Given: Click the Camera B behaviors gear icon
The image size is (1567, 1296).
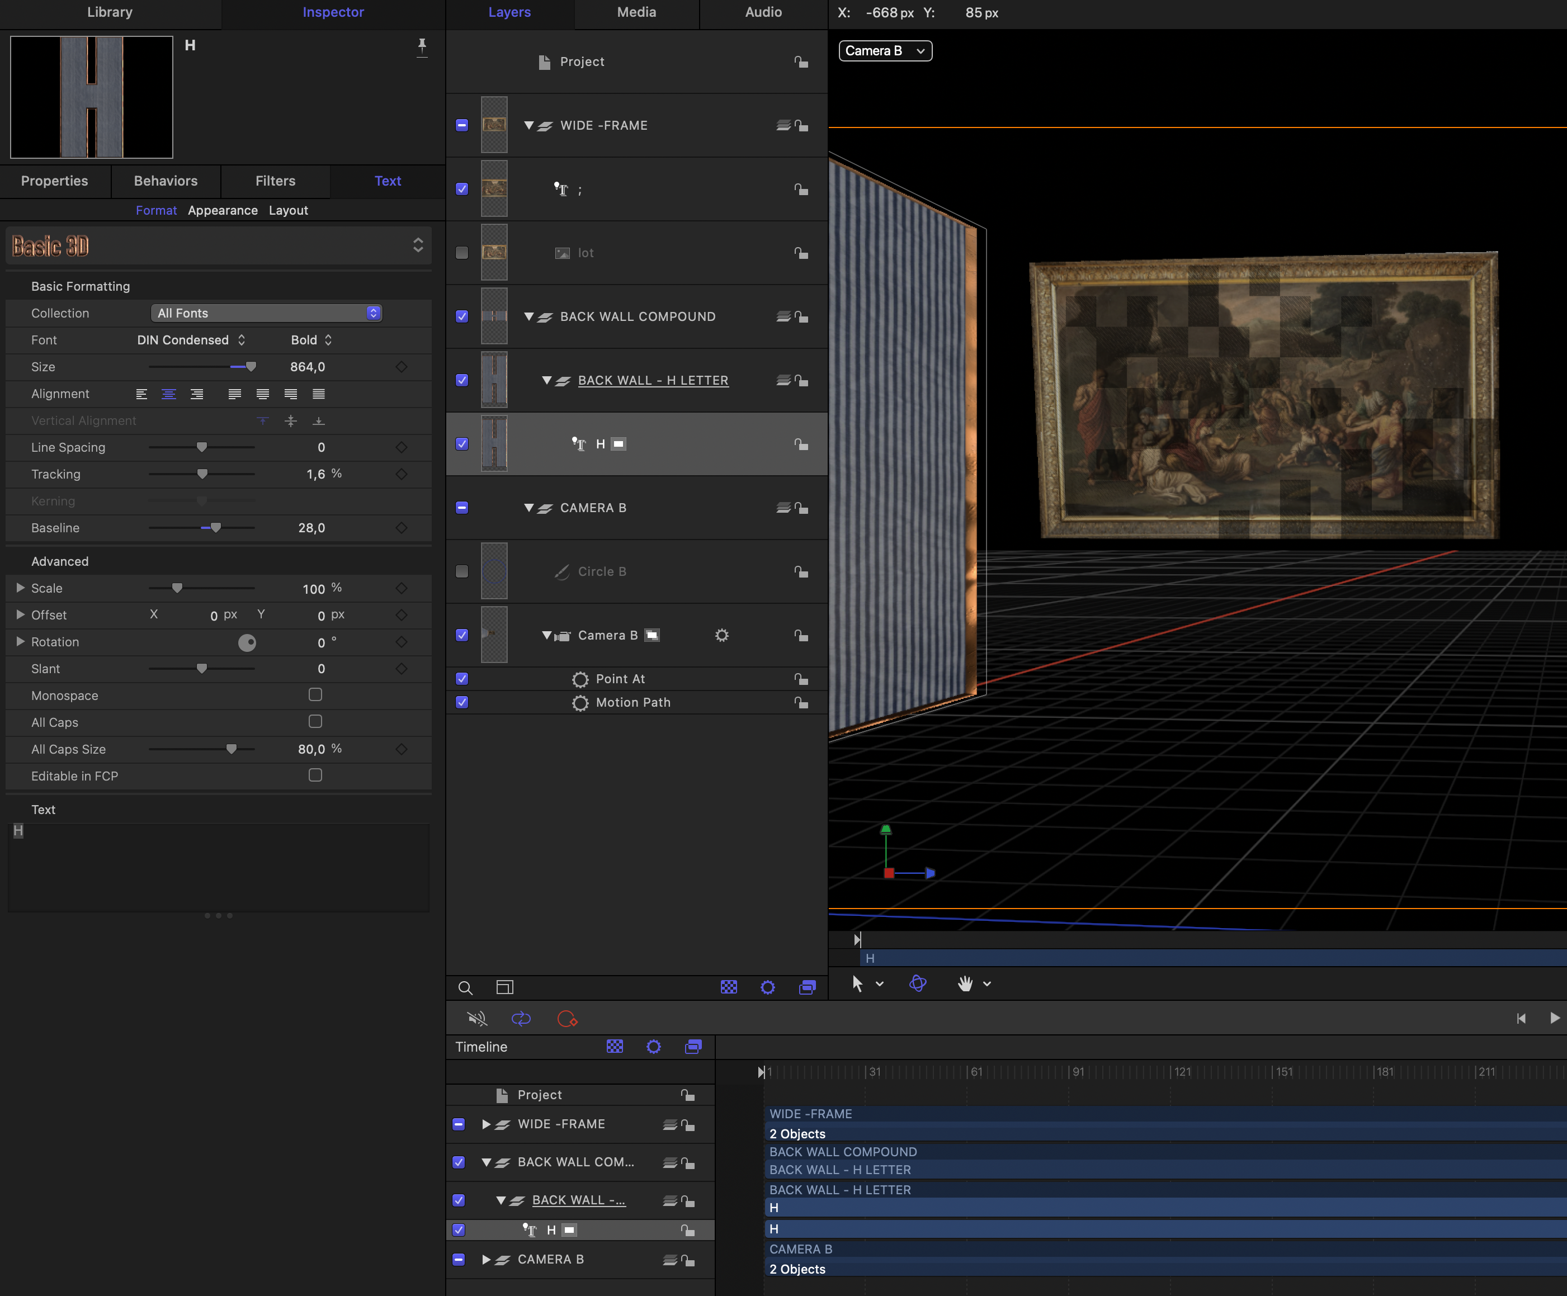Looking at the screenshot, I should pyautogui.click(x=721, y=636).
